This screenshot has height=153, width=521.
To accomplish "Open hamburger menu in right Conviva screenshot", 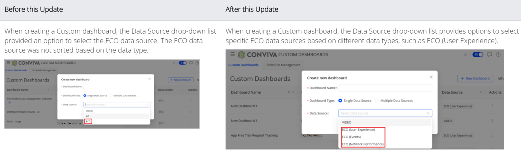I will point(232,54).
